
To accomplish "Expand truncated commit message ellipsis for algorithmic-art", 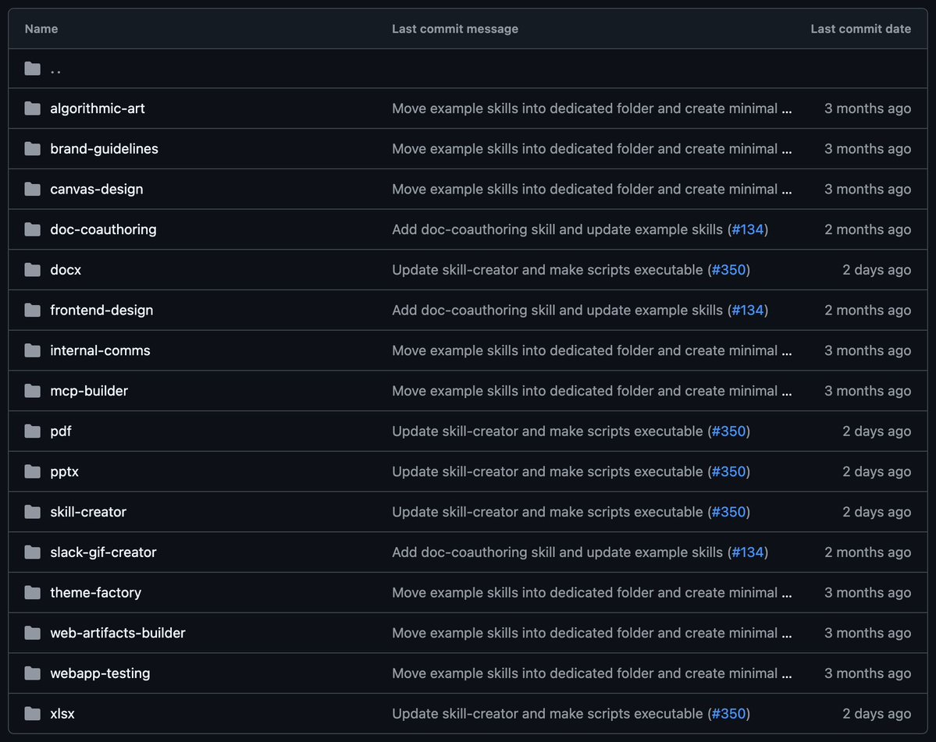I will [x=787, y=110].
